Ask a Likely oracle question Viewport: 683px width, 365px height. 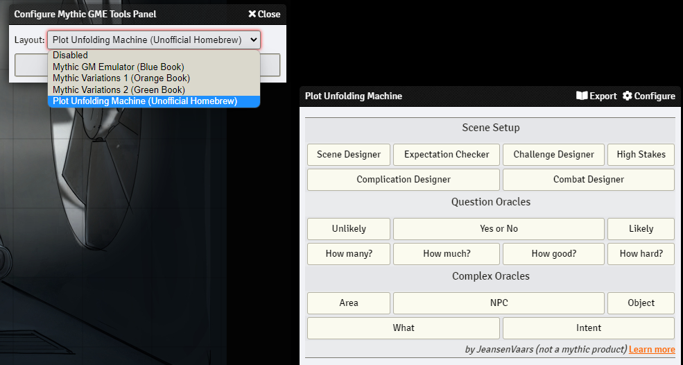coord(641,229)
